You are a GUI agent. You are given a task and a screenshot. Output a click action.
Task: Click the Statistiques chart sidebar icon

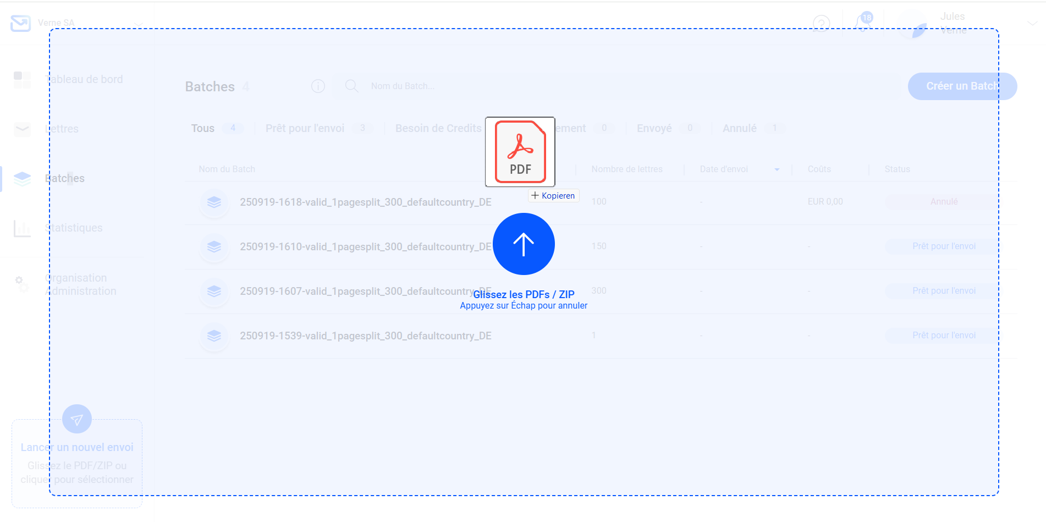22,228
